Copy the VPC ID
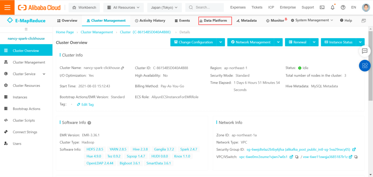The width and height of the screenshot is (373, 177). point(297,157)
